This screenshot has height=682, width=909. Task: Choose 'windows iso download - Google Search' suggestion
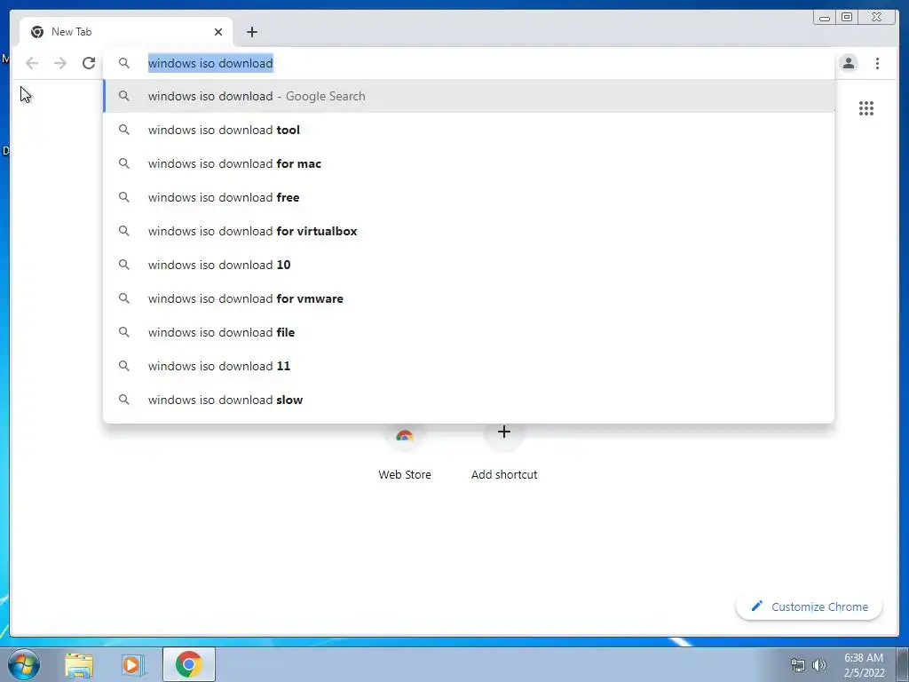(x=469, y=96)
